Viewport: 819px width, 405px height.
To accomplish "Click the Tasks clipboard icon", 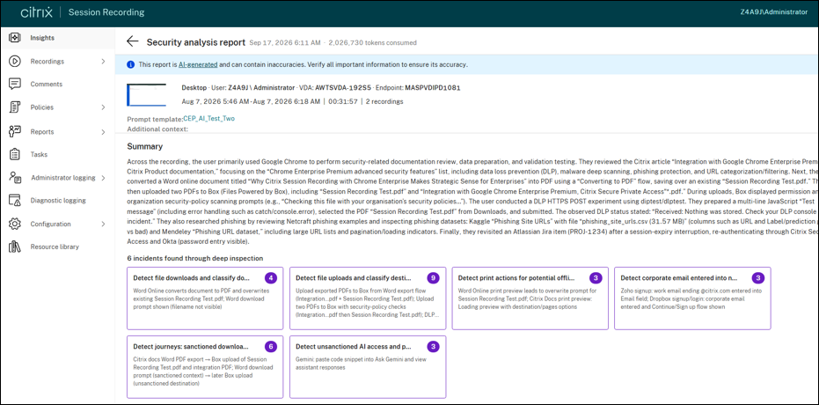I will 15,154.
